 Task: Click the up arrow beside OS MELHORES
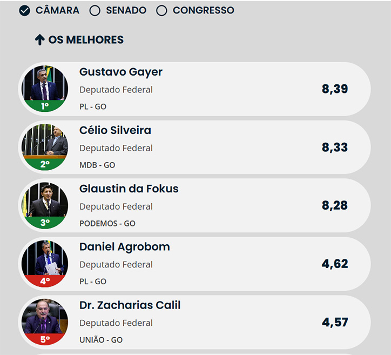pyautogui.click(x=39, y=39)
